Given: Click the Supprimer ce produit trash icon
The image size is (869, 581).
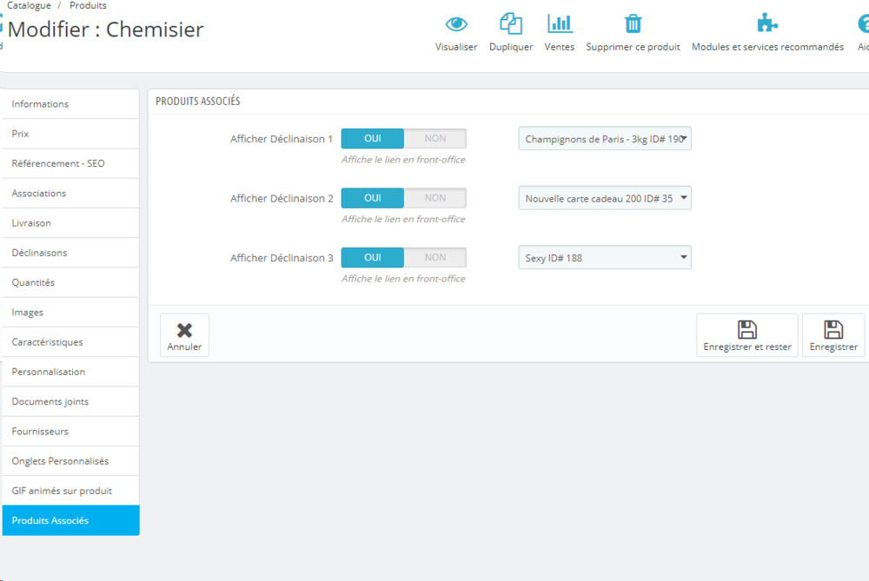Looking at the screenshot, I should pyautogui.click(x=633, y=23).
